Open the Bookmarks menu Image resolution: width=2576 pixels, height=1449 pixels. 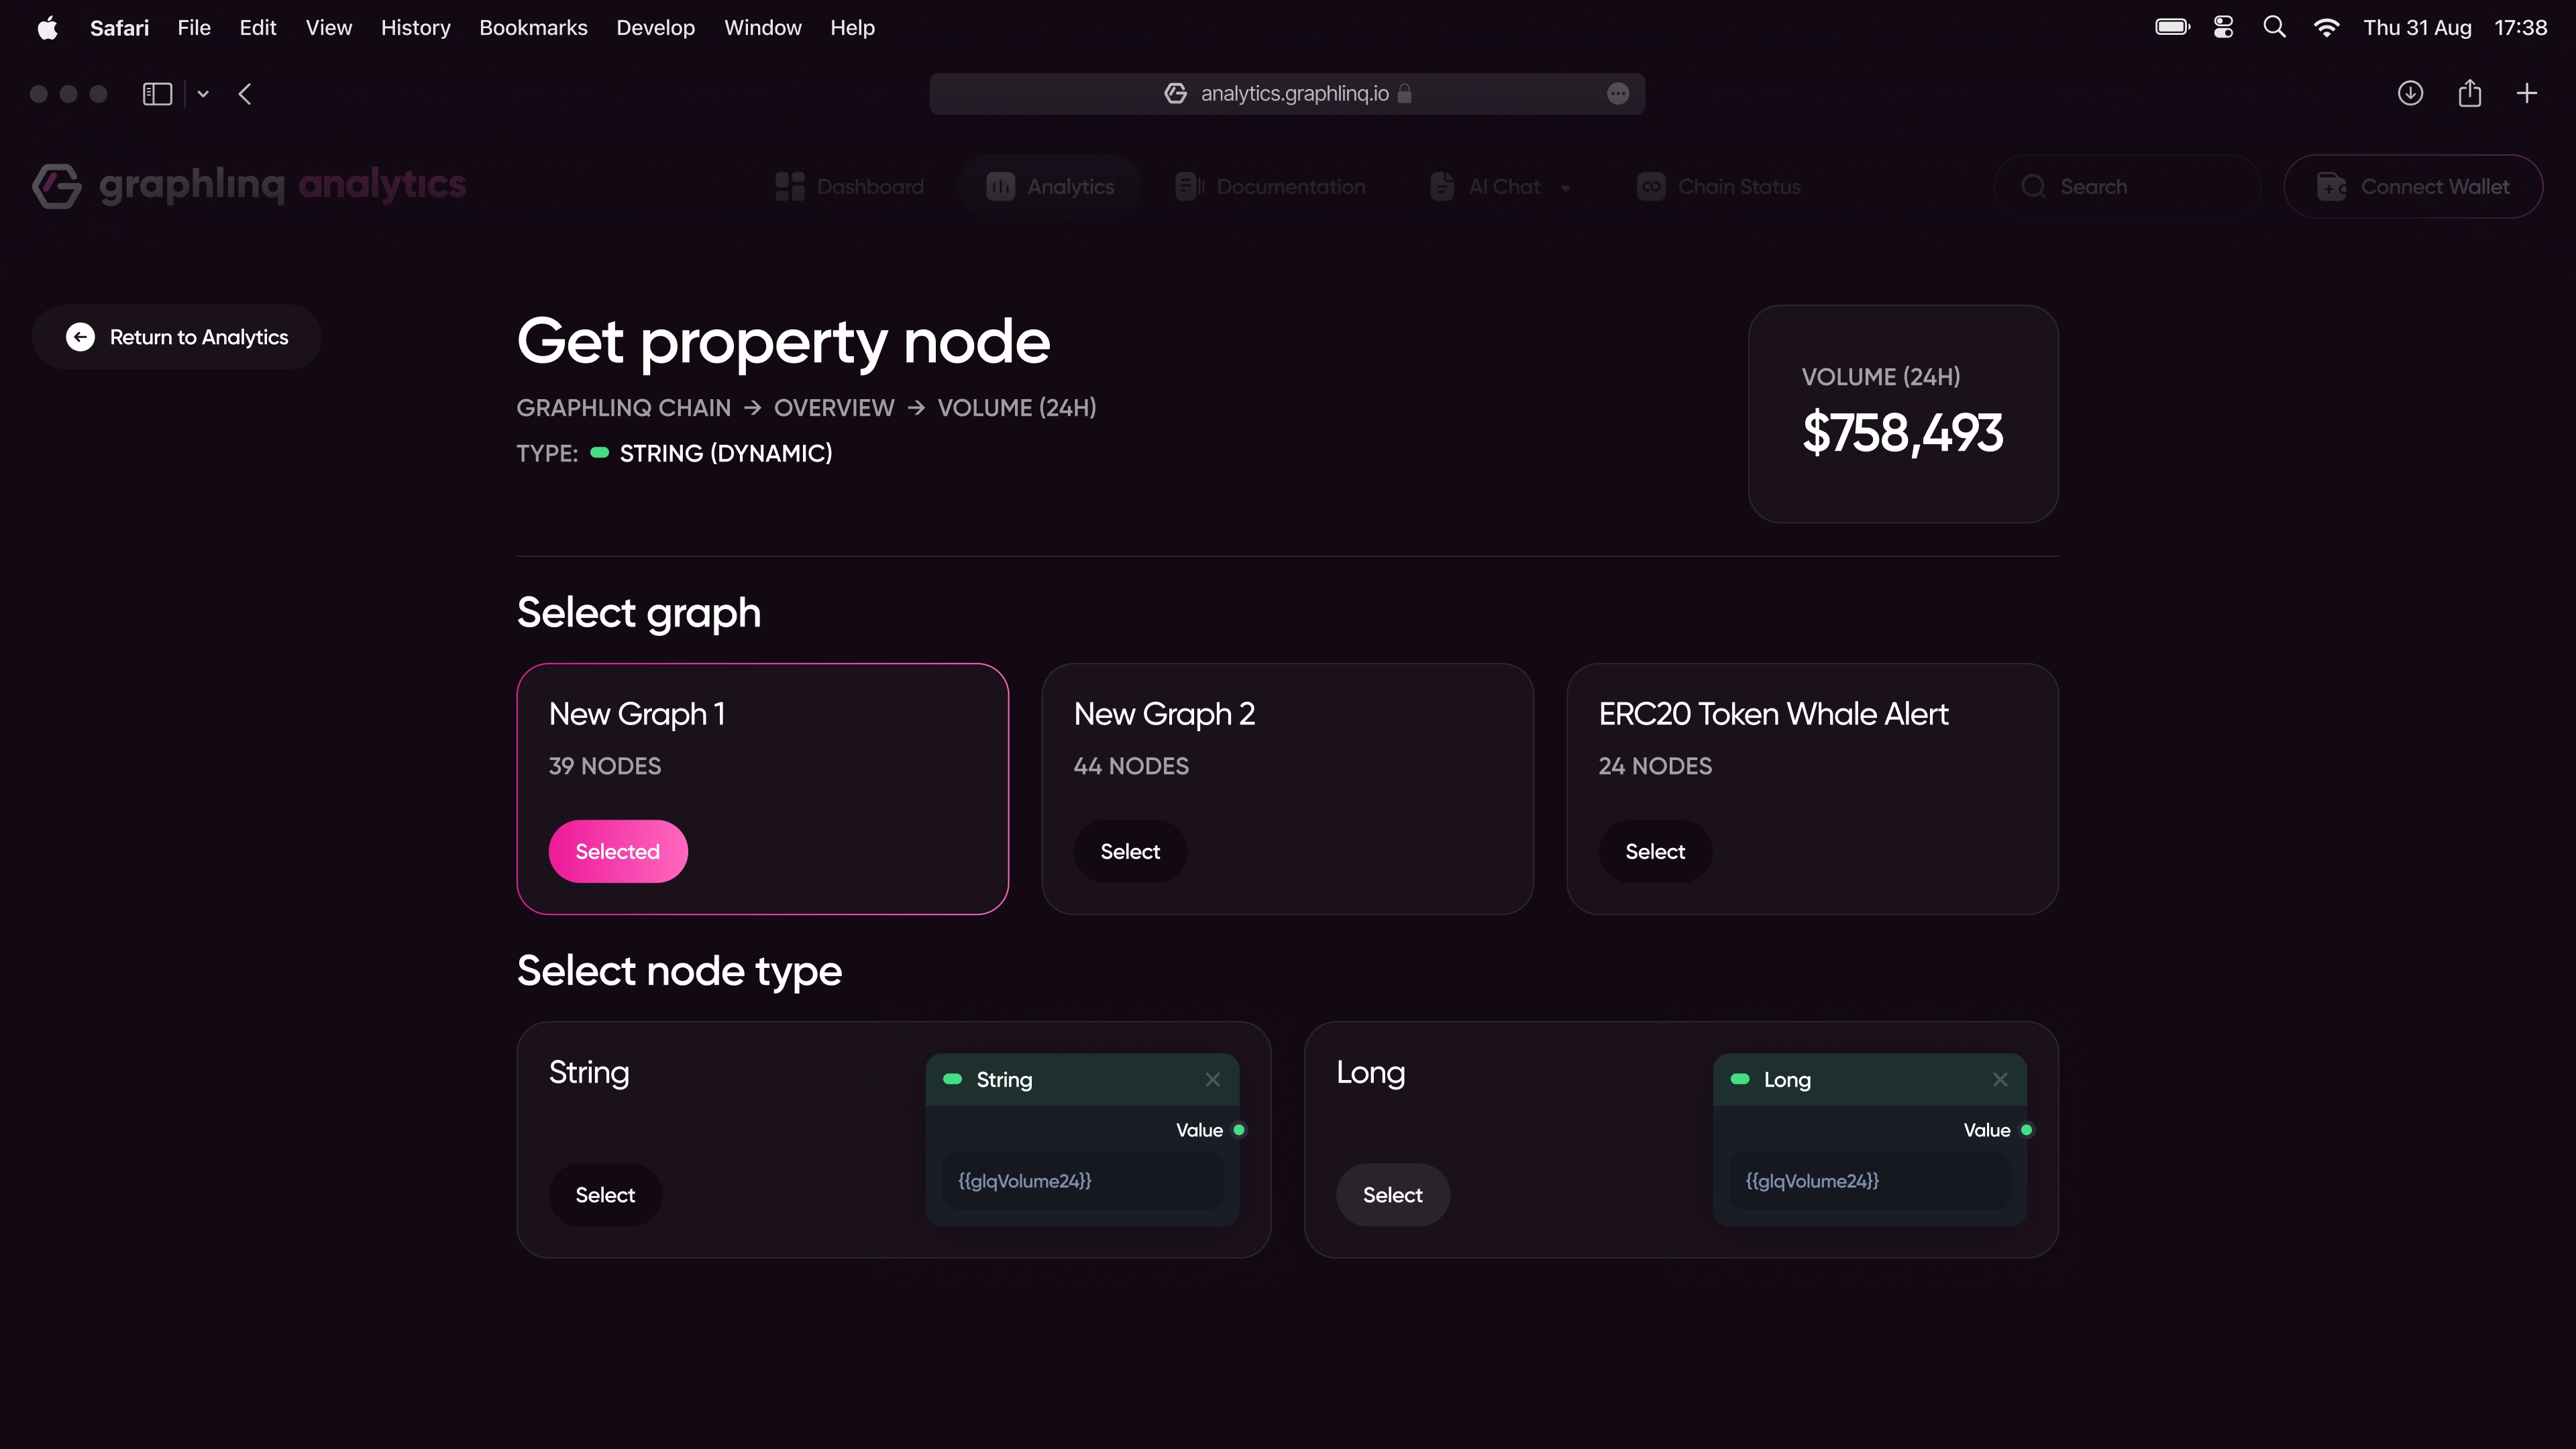pyautogui.click(x=533, y=27)
